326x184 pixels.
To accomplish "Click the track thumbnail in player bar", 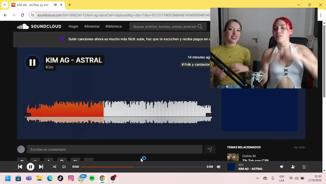I will [x=231, y=167].
